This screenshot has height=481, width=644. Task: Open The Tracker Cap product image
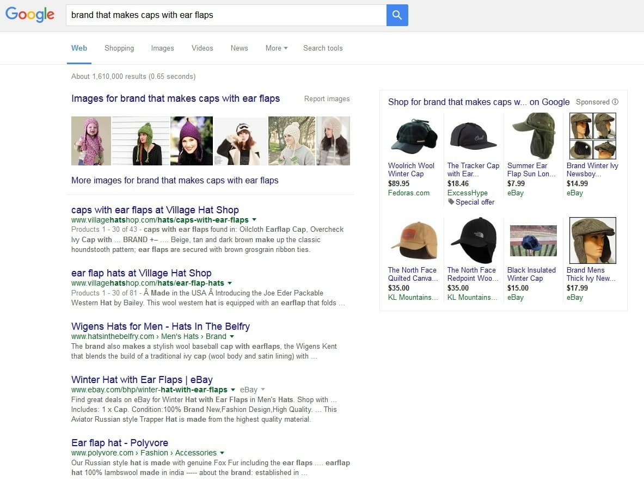[473, 136]
